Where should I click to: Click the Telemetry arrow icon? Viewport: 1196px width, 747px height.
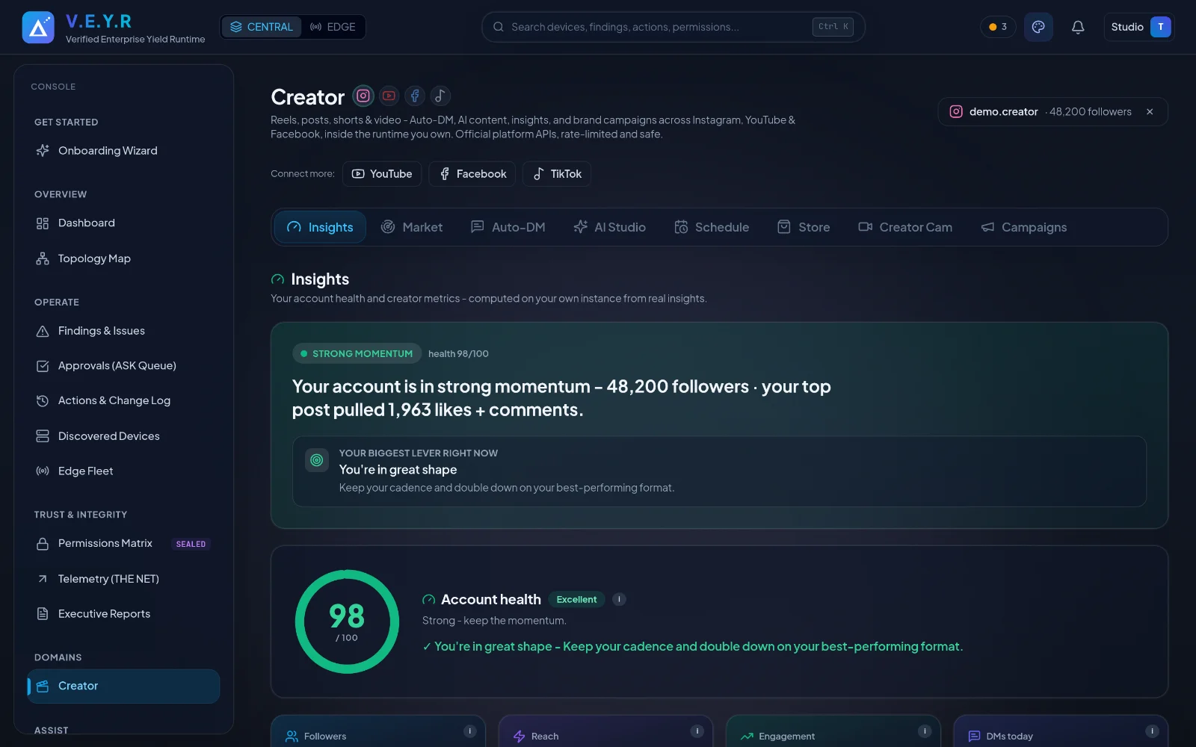coord(43,579)
